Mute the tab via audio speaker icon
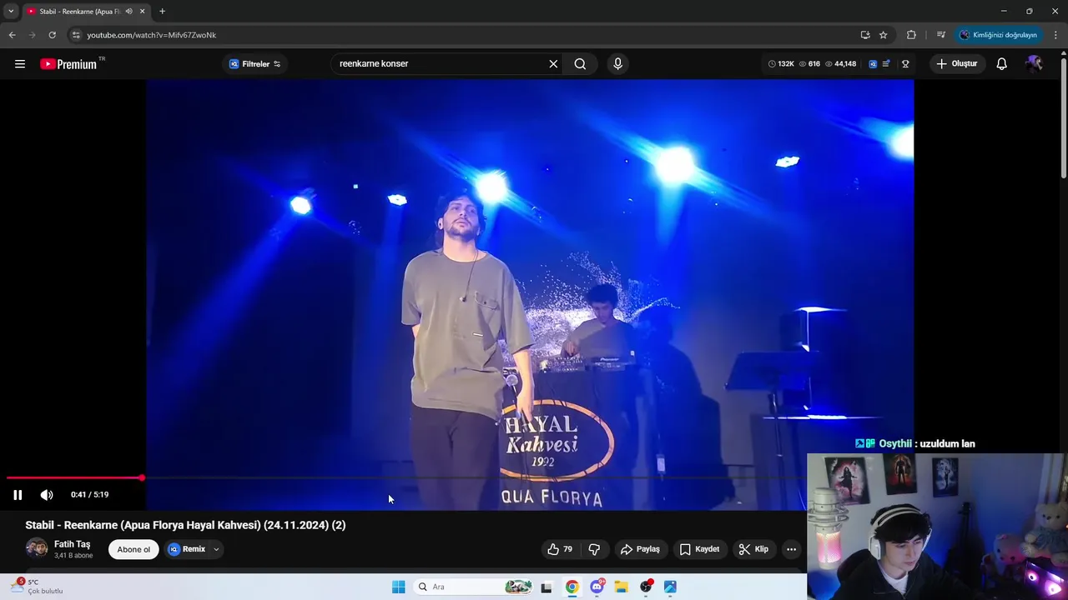Image resolution: width=1068 pixels, height=600 pixels. tap(129, 11)
